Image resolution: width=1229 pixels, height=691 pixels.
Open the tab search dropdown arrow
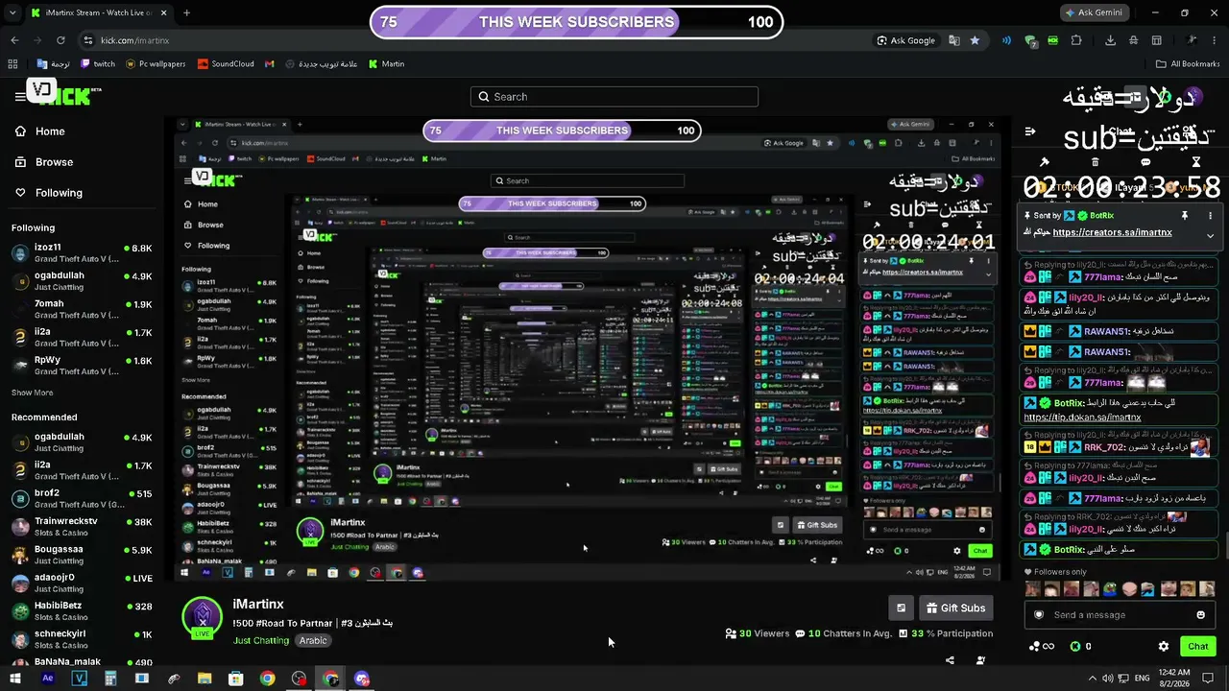[11, 13]
